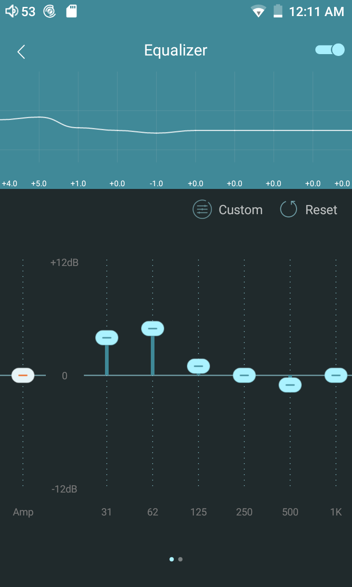Turn off the Equalizer toggle switch

point(330,50)
